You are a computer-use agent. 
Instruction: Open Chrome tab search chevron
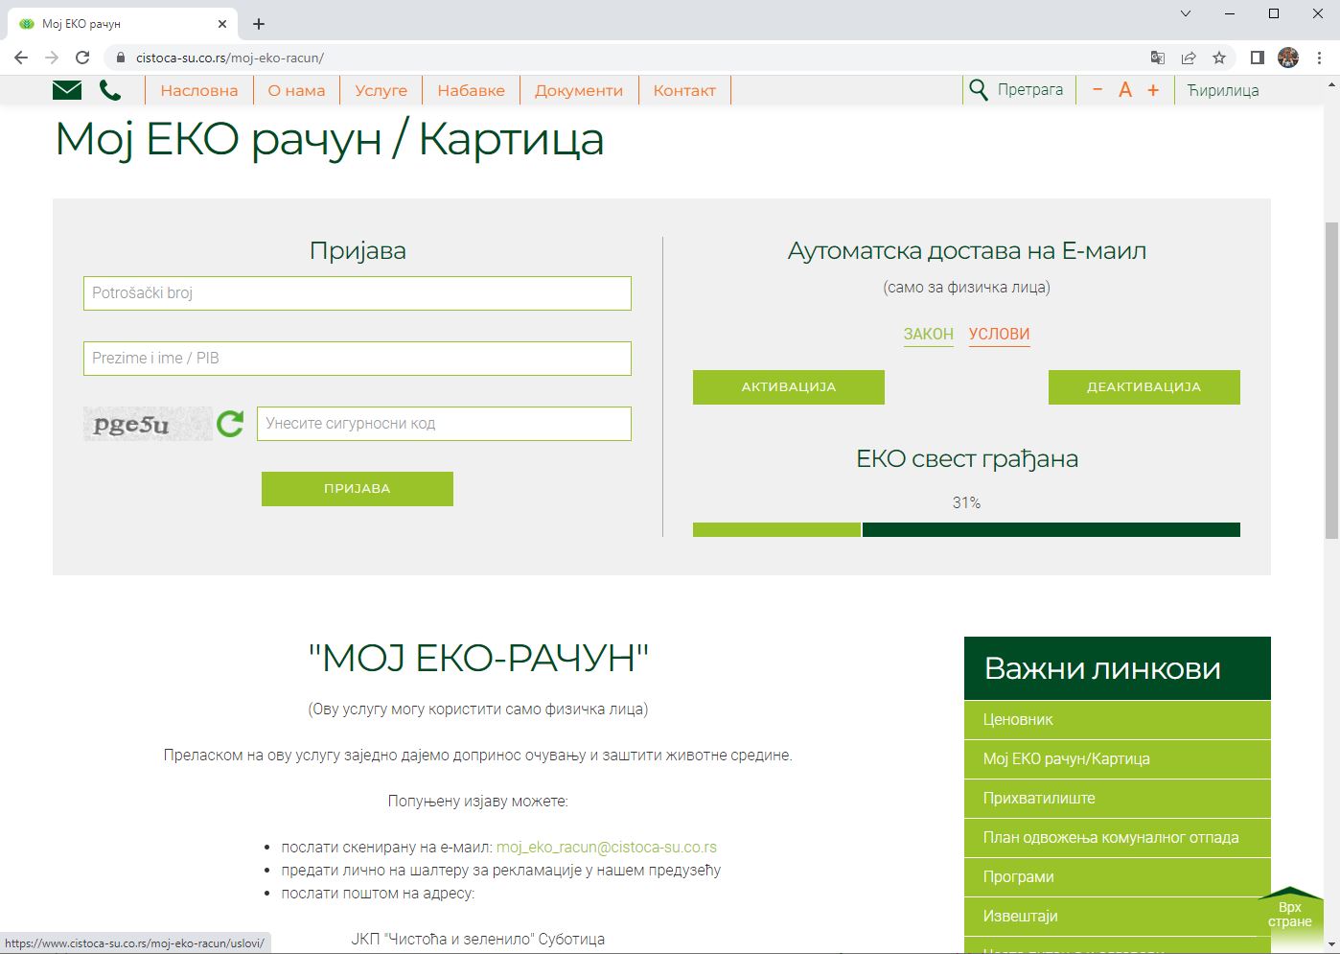pos(1186,13)
